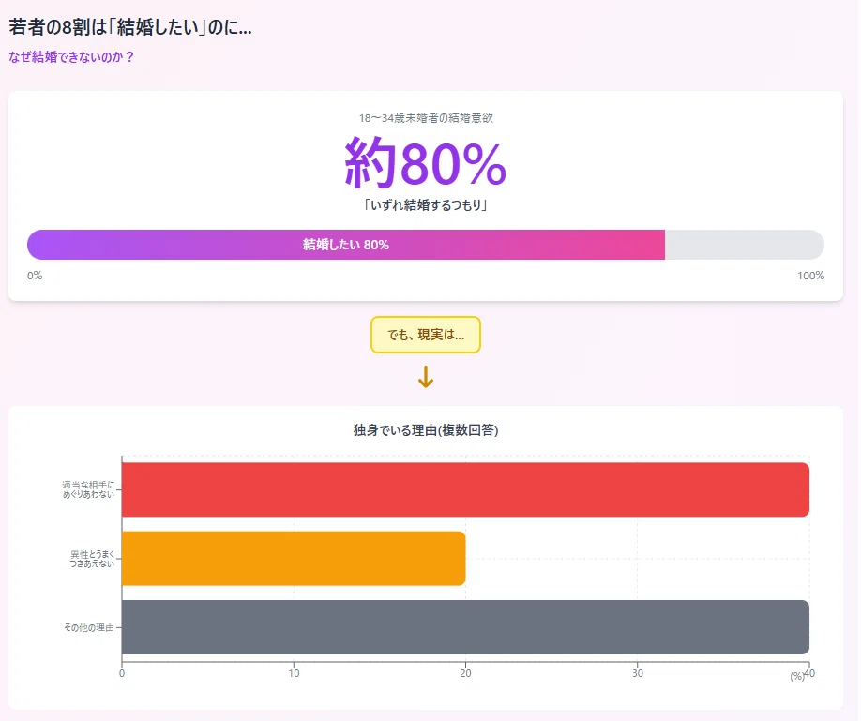
Task: Click the gray その他の理由 bar
Action: [x=465, y=627]
